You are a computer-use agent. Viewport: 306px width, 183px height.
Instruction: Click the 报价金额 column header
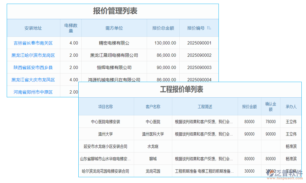click(x=249, y=106)
